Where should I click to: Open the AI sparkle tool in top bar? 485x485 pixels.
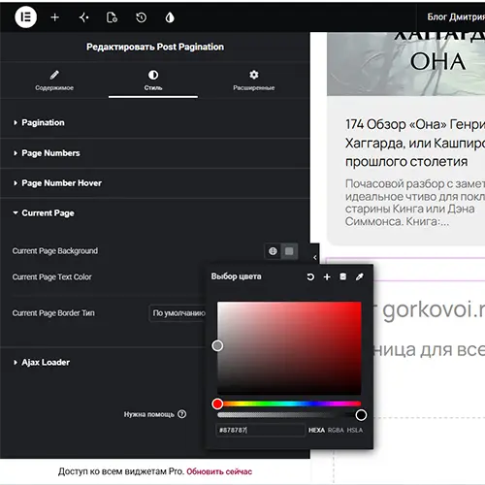[84, 17]
